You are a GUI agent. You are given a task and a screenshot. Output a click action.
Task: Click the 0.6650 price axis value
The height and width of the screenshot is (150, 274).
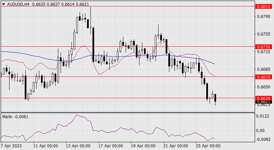click(x=264, y=87)
